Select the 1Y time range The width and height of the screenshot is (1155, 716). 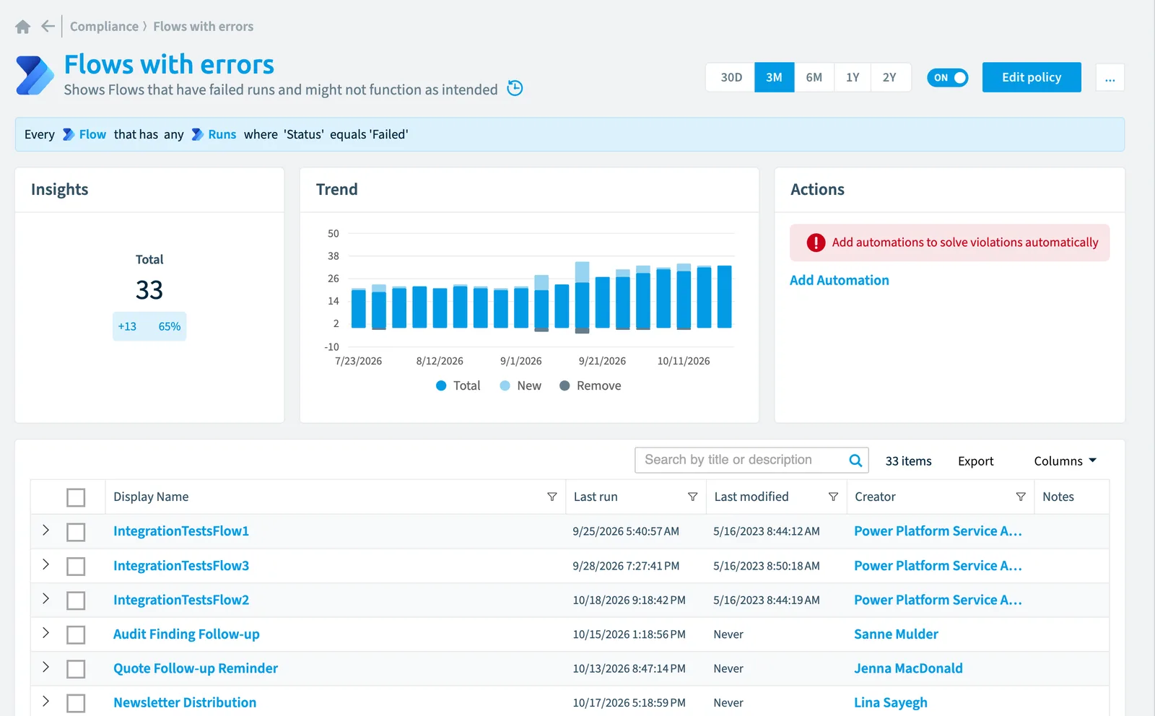tap(853, 77)
